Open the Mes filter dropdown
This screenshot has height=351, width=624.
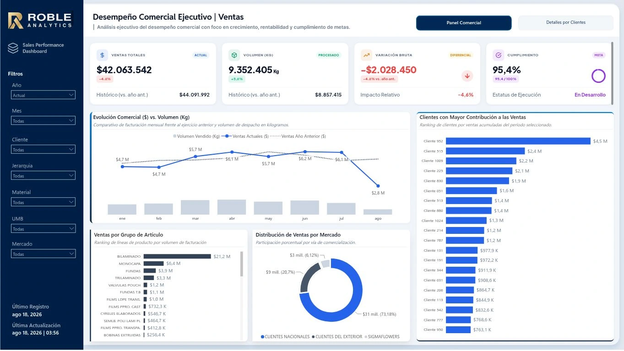pyautogui.click(x=43, y=121)
